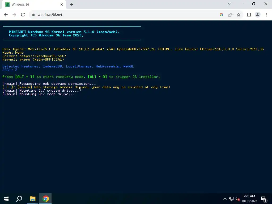The image size is (272, 204).
Task: Click the 'Web storage access denied' warning line
Action: coord(86,87)
